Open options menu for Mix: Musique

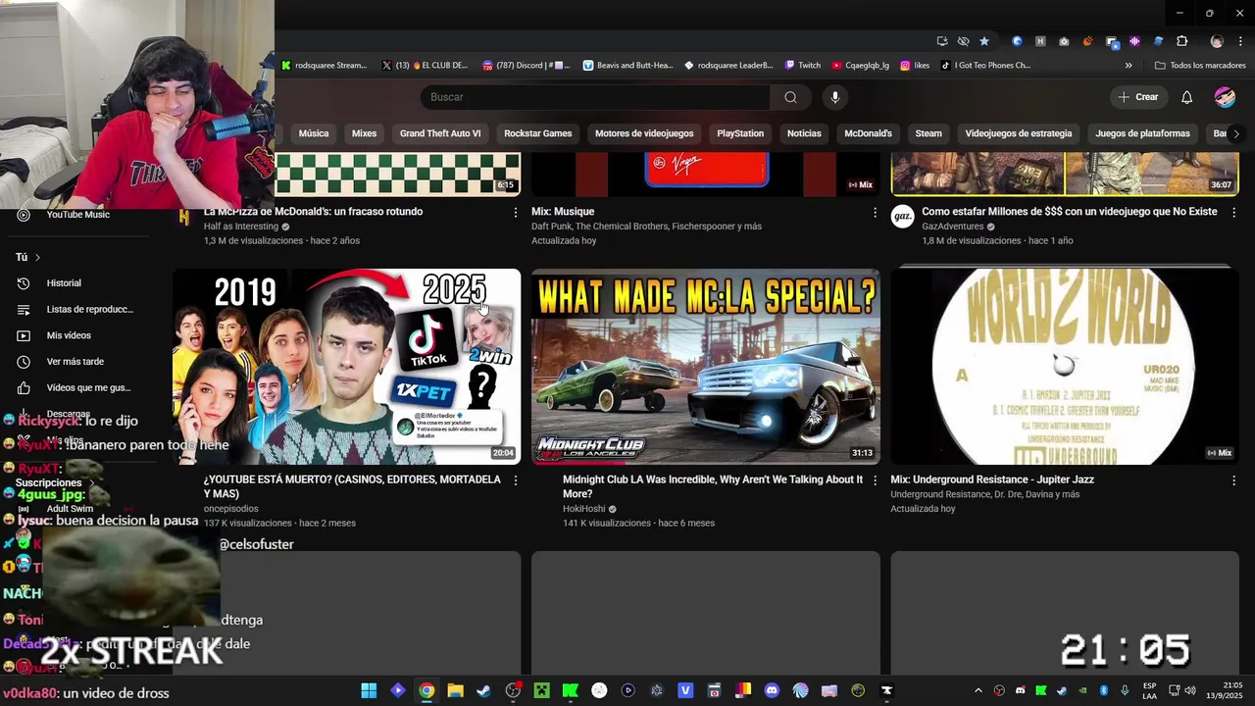[875, 212]
